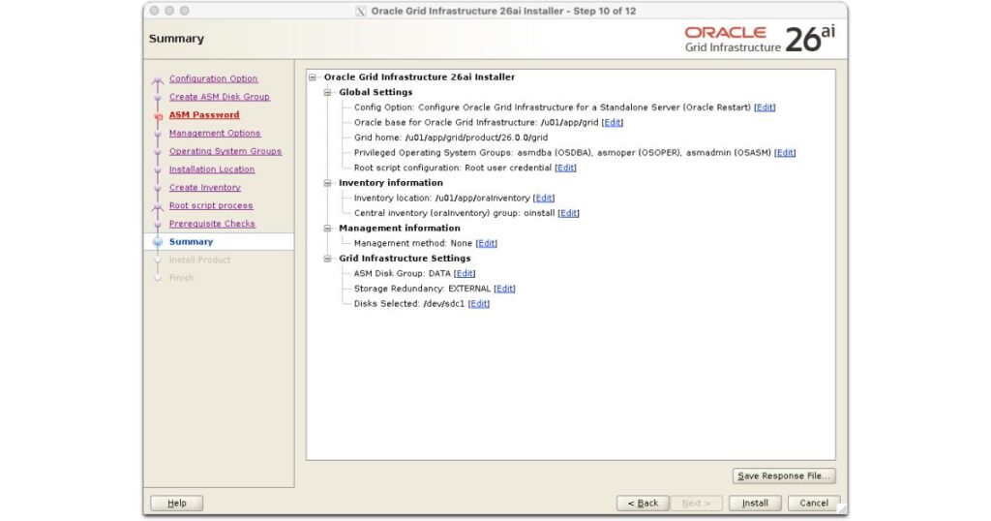Edit the Central inventory group
This screenshot has width=991, height=521.
click(568, 213)
